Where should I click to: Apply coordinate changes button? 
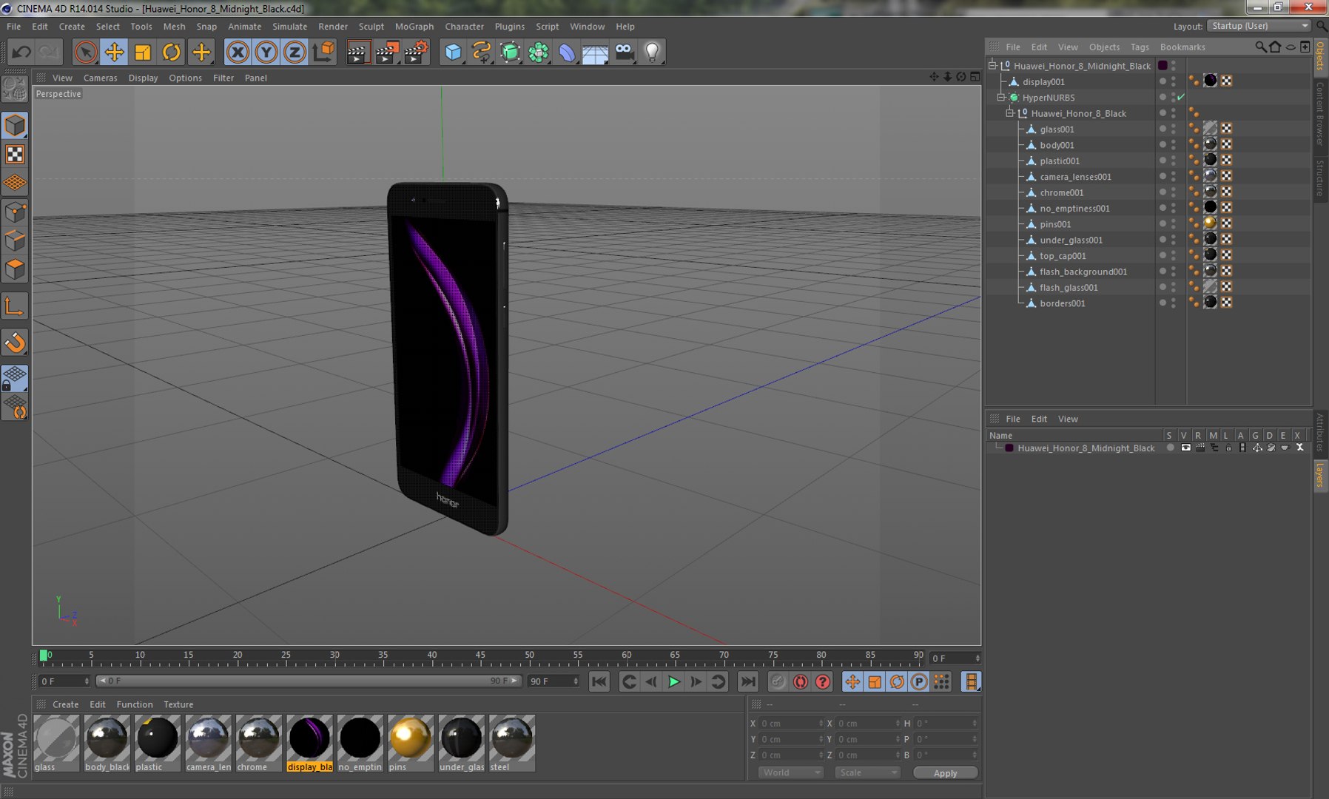click(945, 773)
